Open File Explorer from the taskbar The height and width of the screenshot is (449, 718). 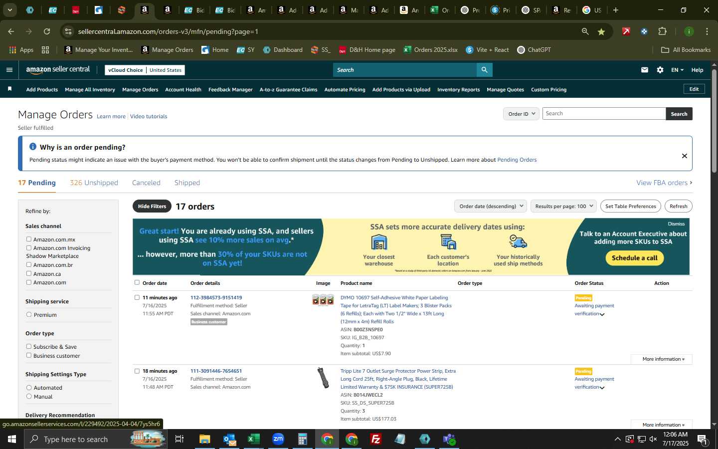point(205,439)
